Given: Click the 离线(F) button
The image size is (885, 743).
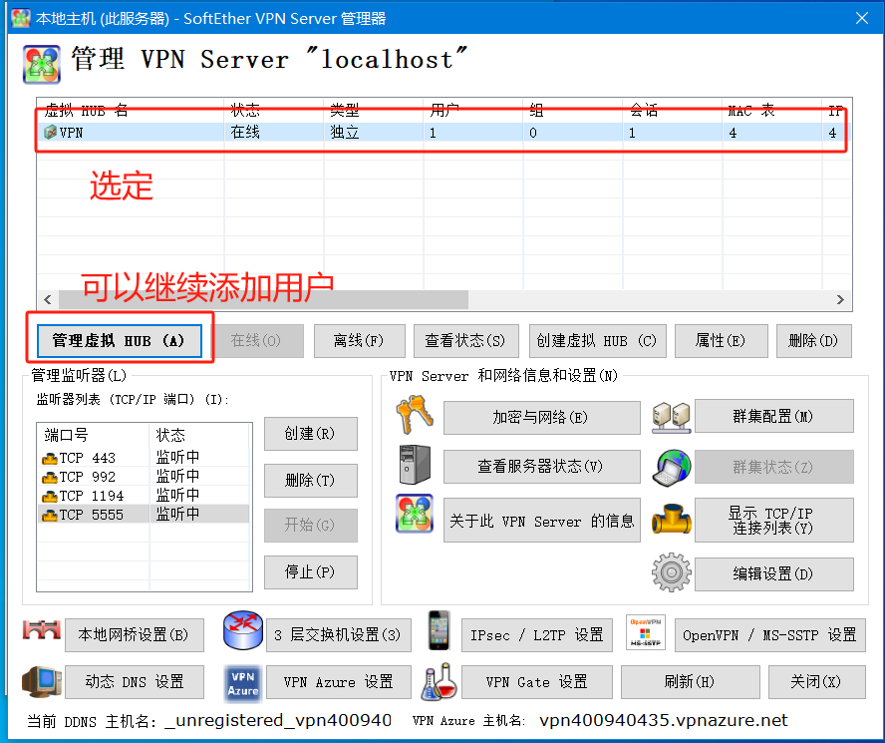Looking at the screenshot, I should pos(360,341).
